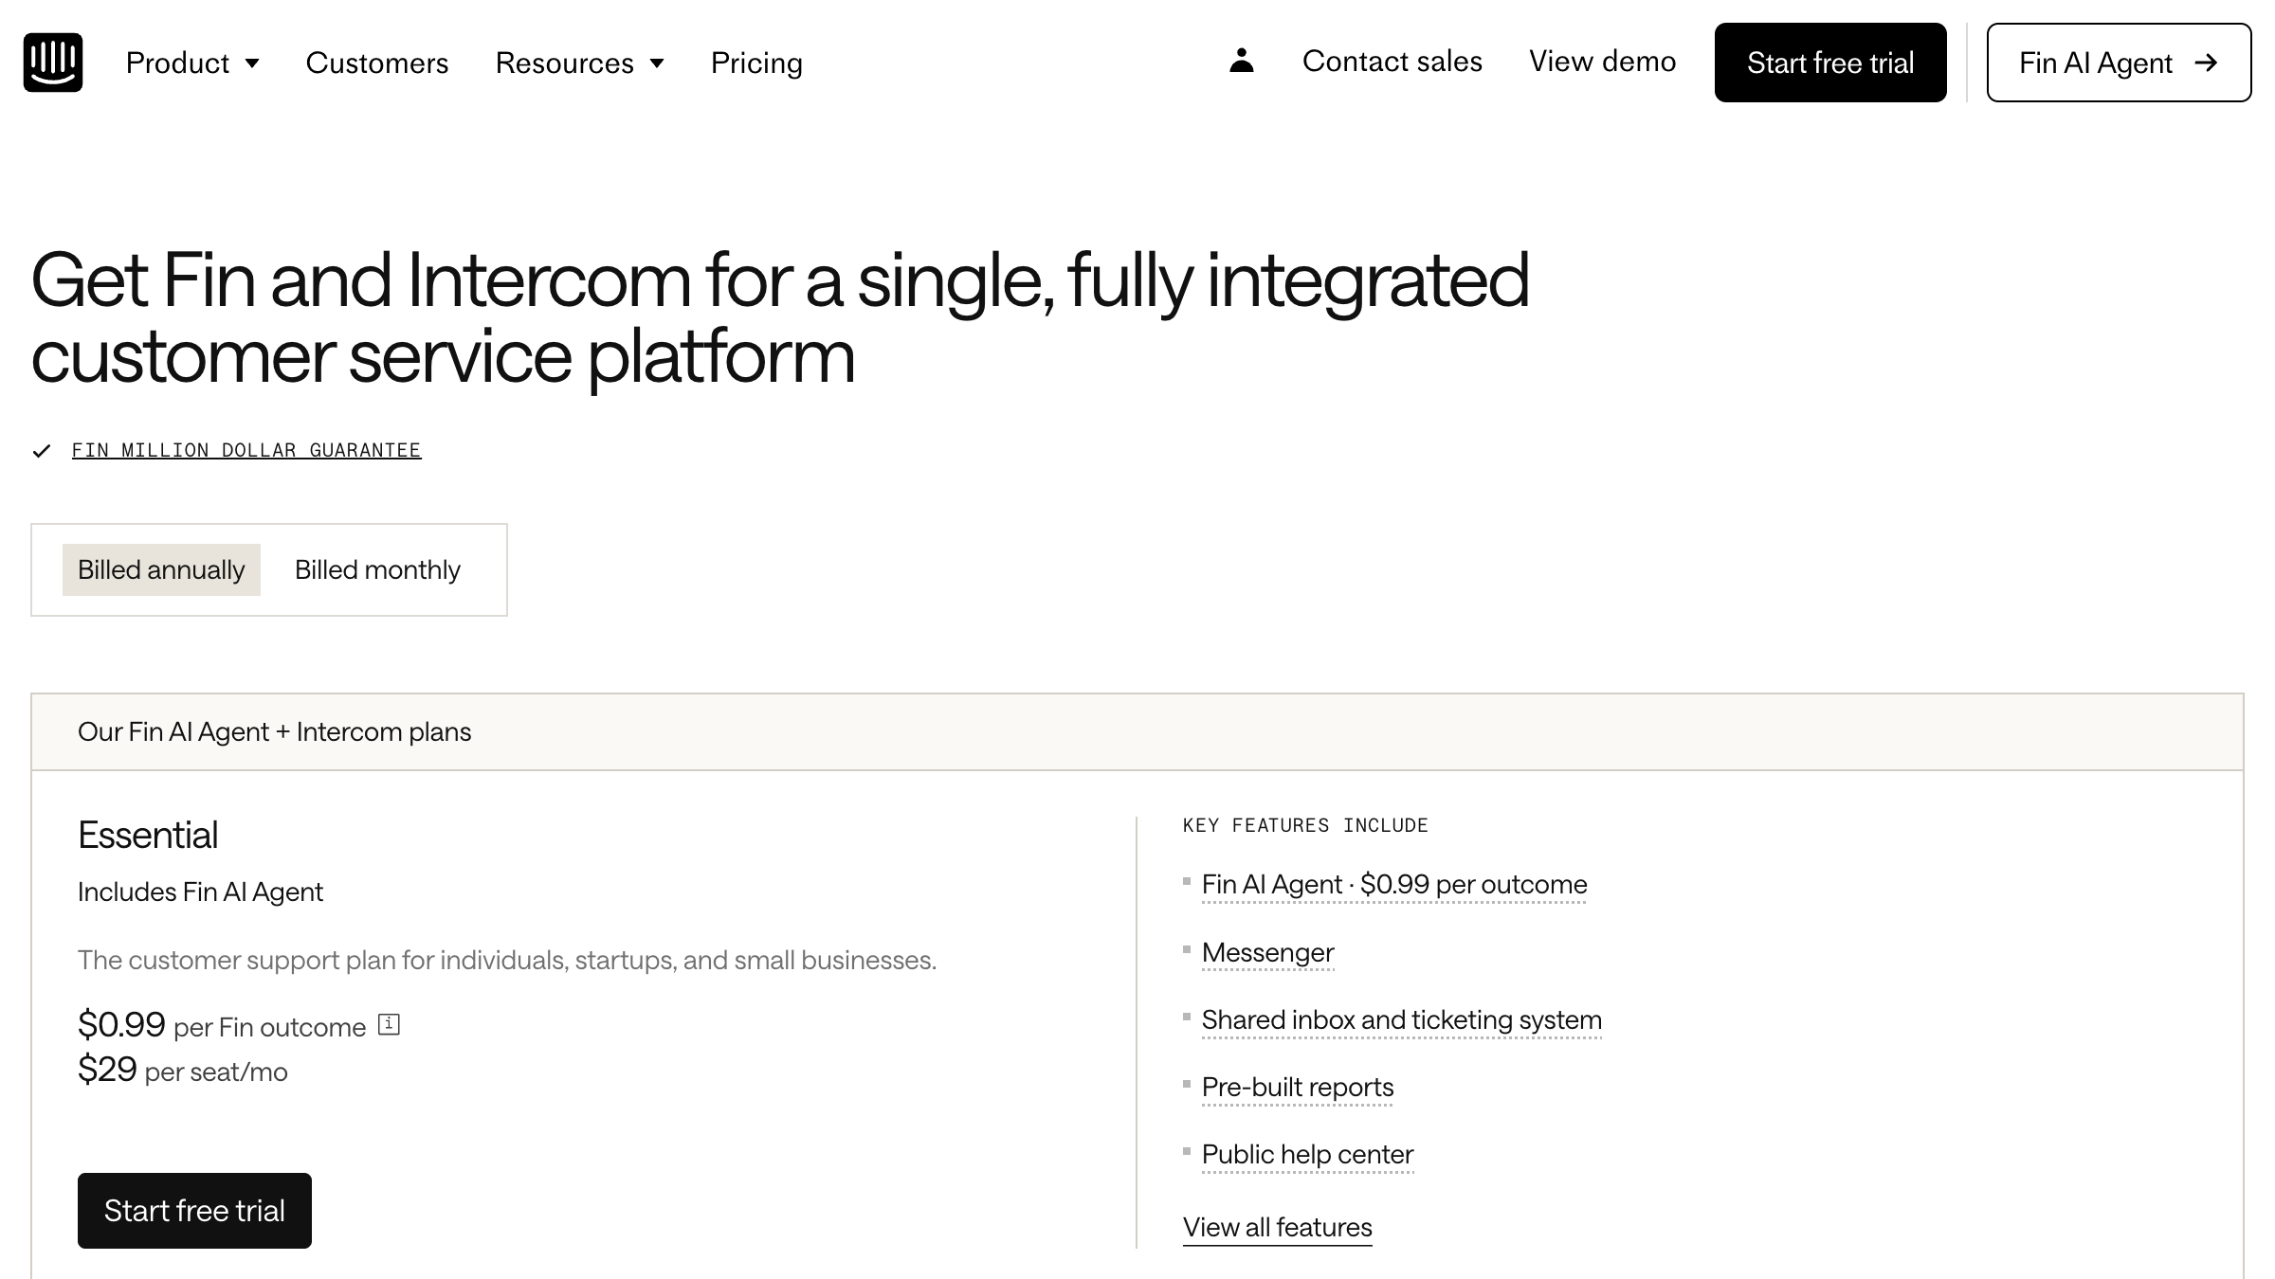Select the Billed annually option
Screen dimensions: 2275x1279
160,569
